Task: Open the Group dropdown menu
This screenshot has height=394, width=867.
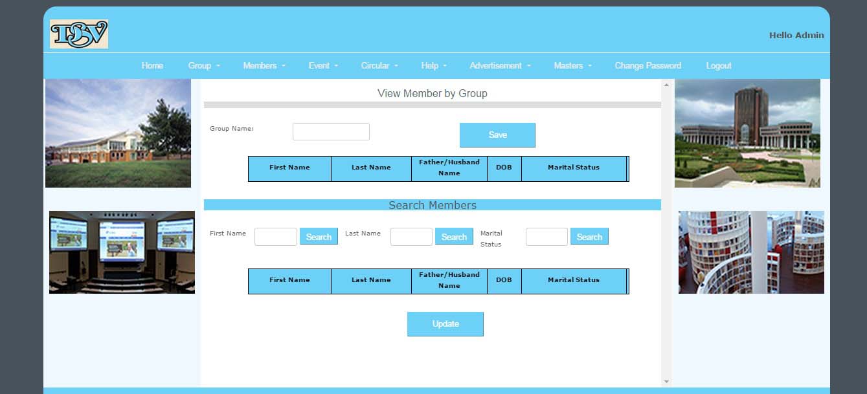Action: click(x=204, y=66)
